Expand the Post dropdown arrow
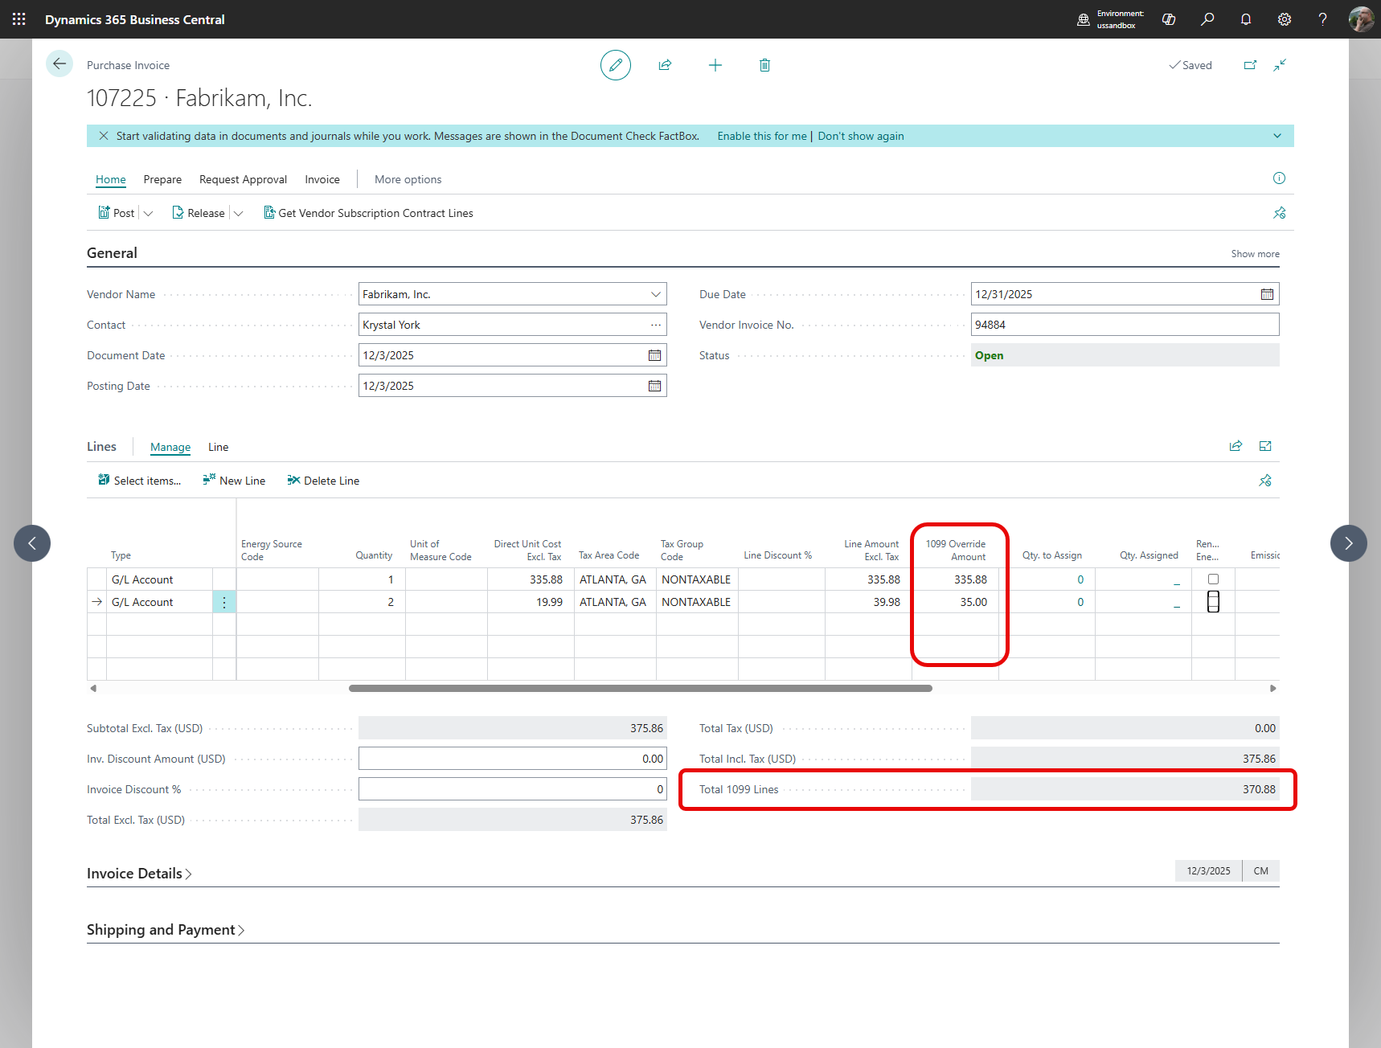The image size is (1381, 1048). point(148,213)
